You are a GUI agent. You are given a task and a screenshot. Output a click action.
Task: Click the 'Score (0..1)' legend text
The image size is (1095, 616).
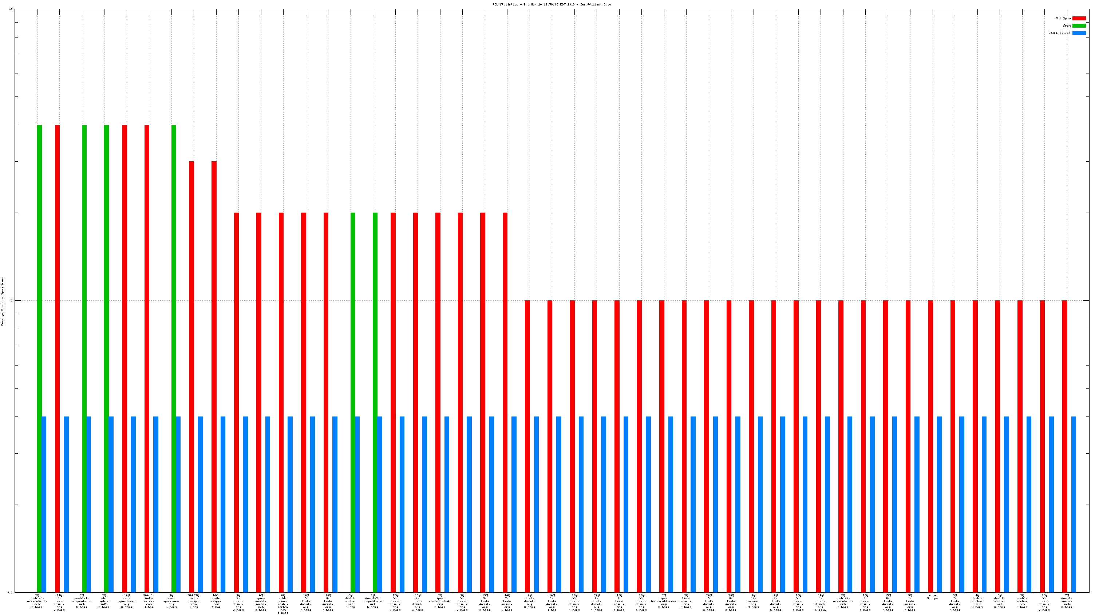pos(1059,33)
